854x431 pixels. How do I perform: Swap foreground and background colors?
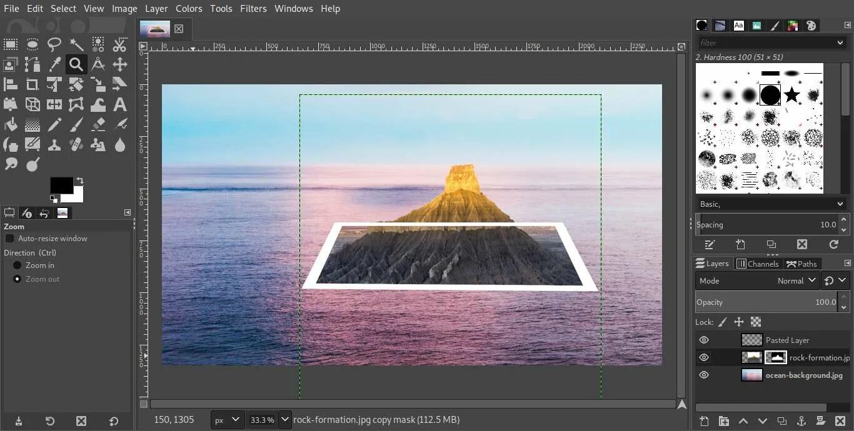point(79,181)
